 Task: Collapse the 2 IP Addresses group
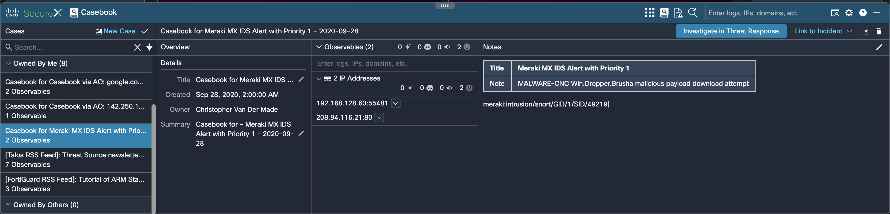click(319, 78)
